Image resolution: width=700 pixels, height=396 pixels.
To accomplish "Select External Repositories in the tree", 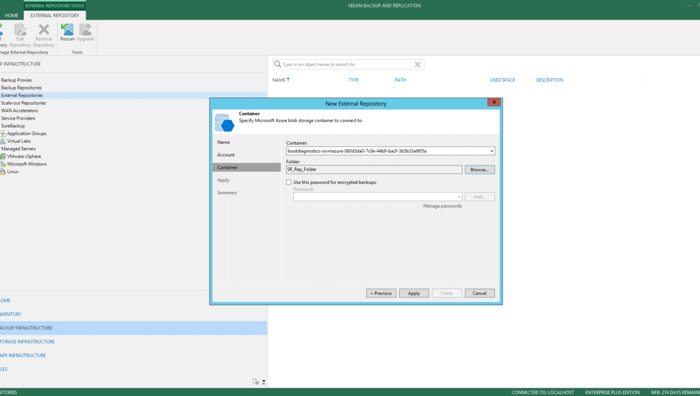I will pyautogui.click(x=22, y=96).
